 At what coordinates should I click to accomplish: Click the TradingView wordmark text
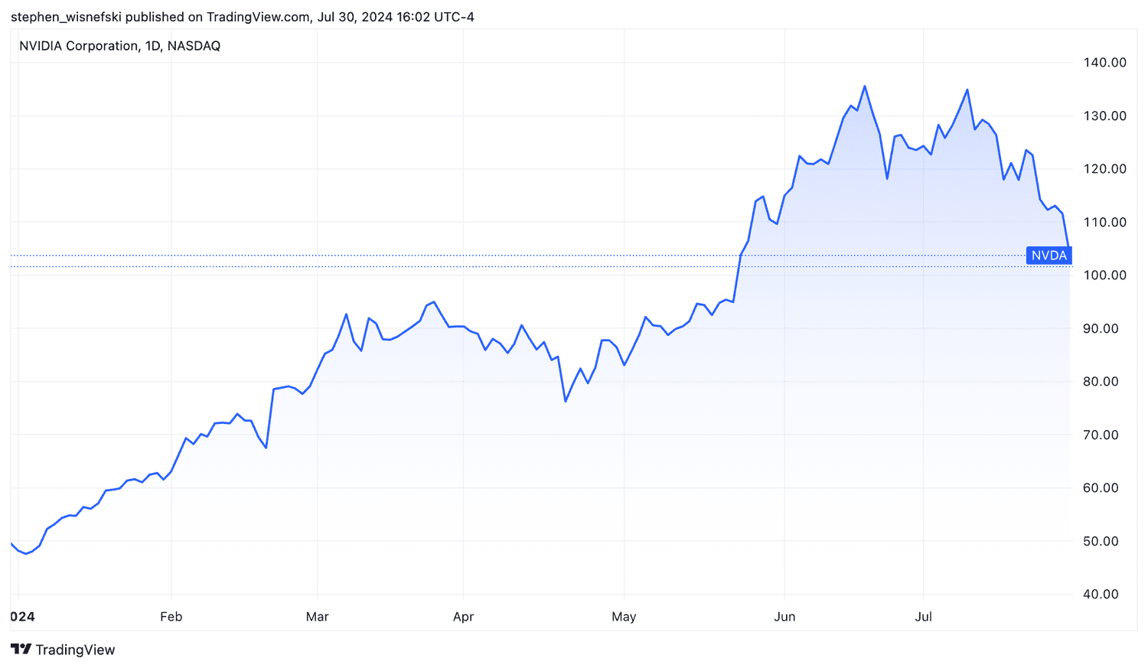pos(75,650)
